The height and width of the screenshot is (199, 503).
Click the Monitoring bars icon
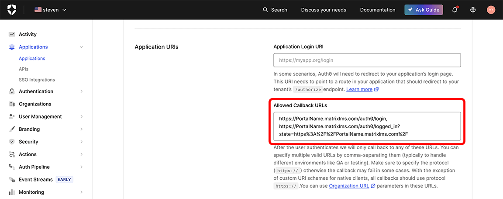pos(12,192)
